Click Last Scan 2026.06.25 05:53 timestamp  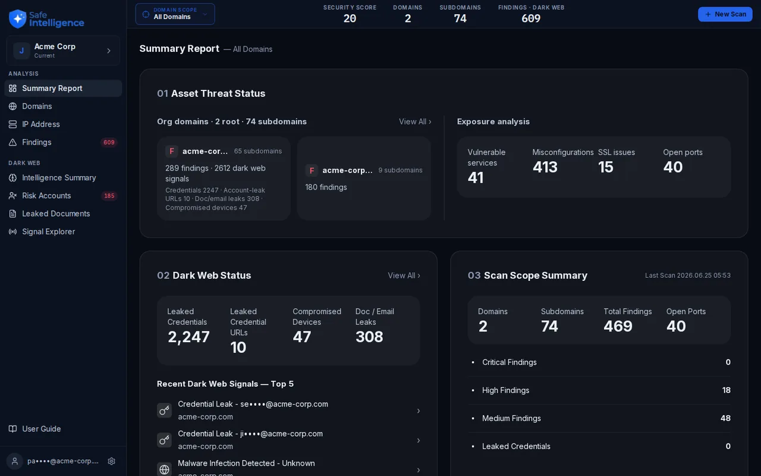pos(688,275)
